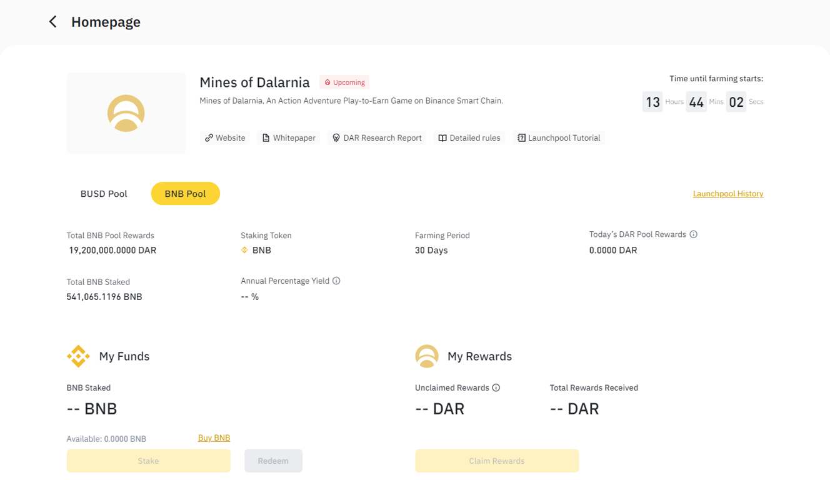Image resolution: width=830 pixels, height=480 pixels.
Task: Click the back arrow next to Homepage
Action: pyautogui.click(x=53, y=22)
